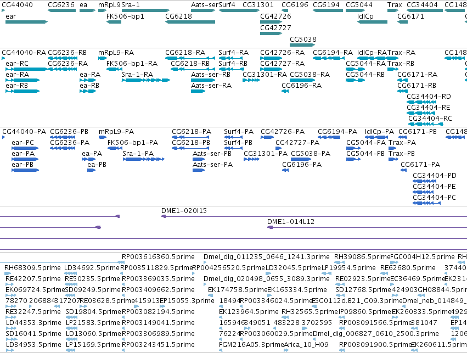This screenshot has height=353, width=467.
Task: Click the CG6218-PA protein feature
Action: click(190, 137)
